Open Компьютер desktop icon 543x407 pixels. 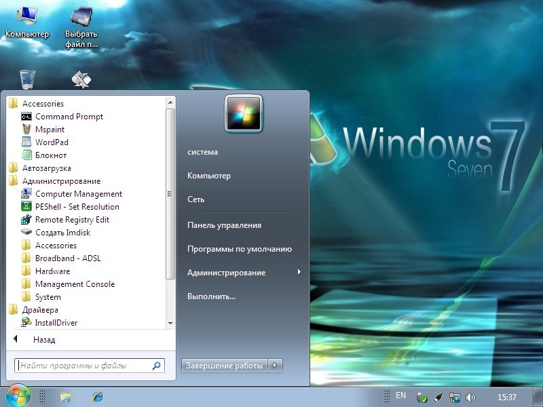point(27,22)
